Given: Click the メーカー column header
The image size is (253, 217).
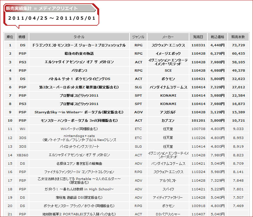Looking at the screenshot, I should (168, 37).
